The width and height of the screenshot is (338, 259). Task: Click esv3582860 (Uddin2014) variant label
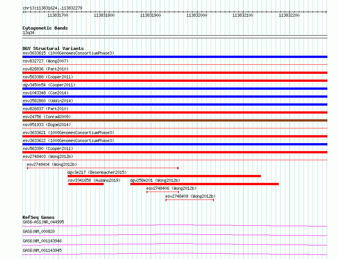(48, 101)
